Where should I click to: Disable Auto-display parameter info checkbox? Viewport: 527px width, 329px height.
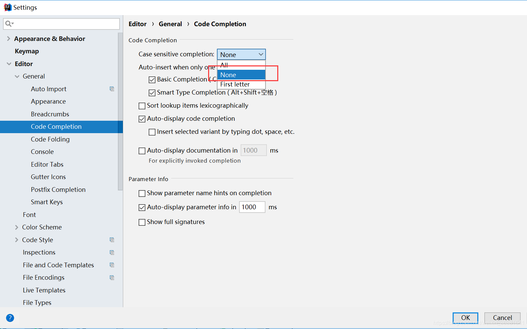(142, 208)
